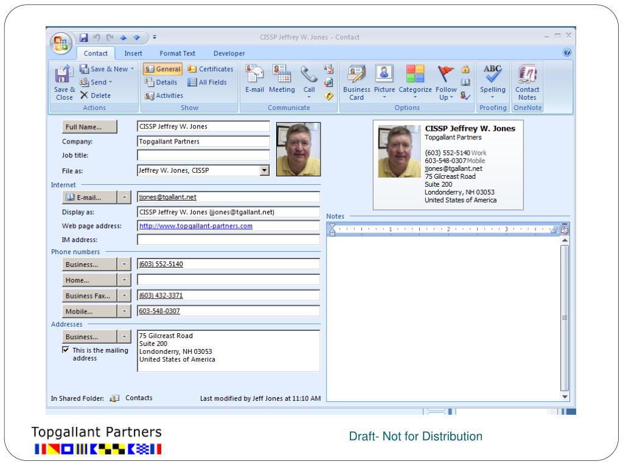Uncheck This is the mailing address
623x467 pixels.
(66, 350)
